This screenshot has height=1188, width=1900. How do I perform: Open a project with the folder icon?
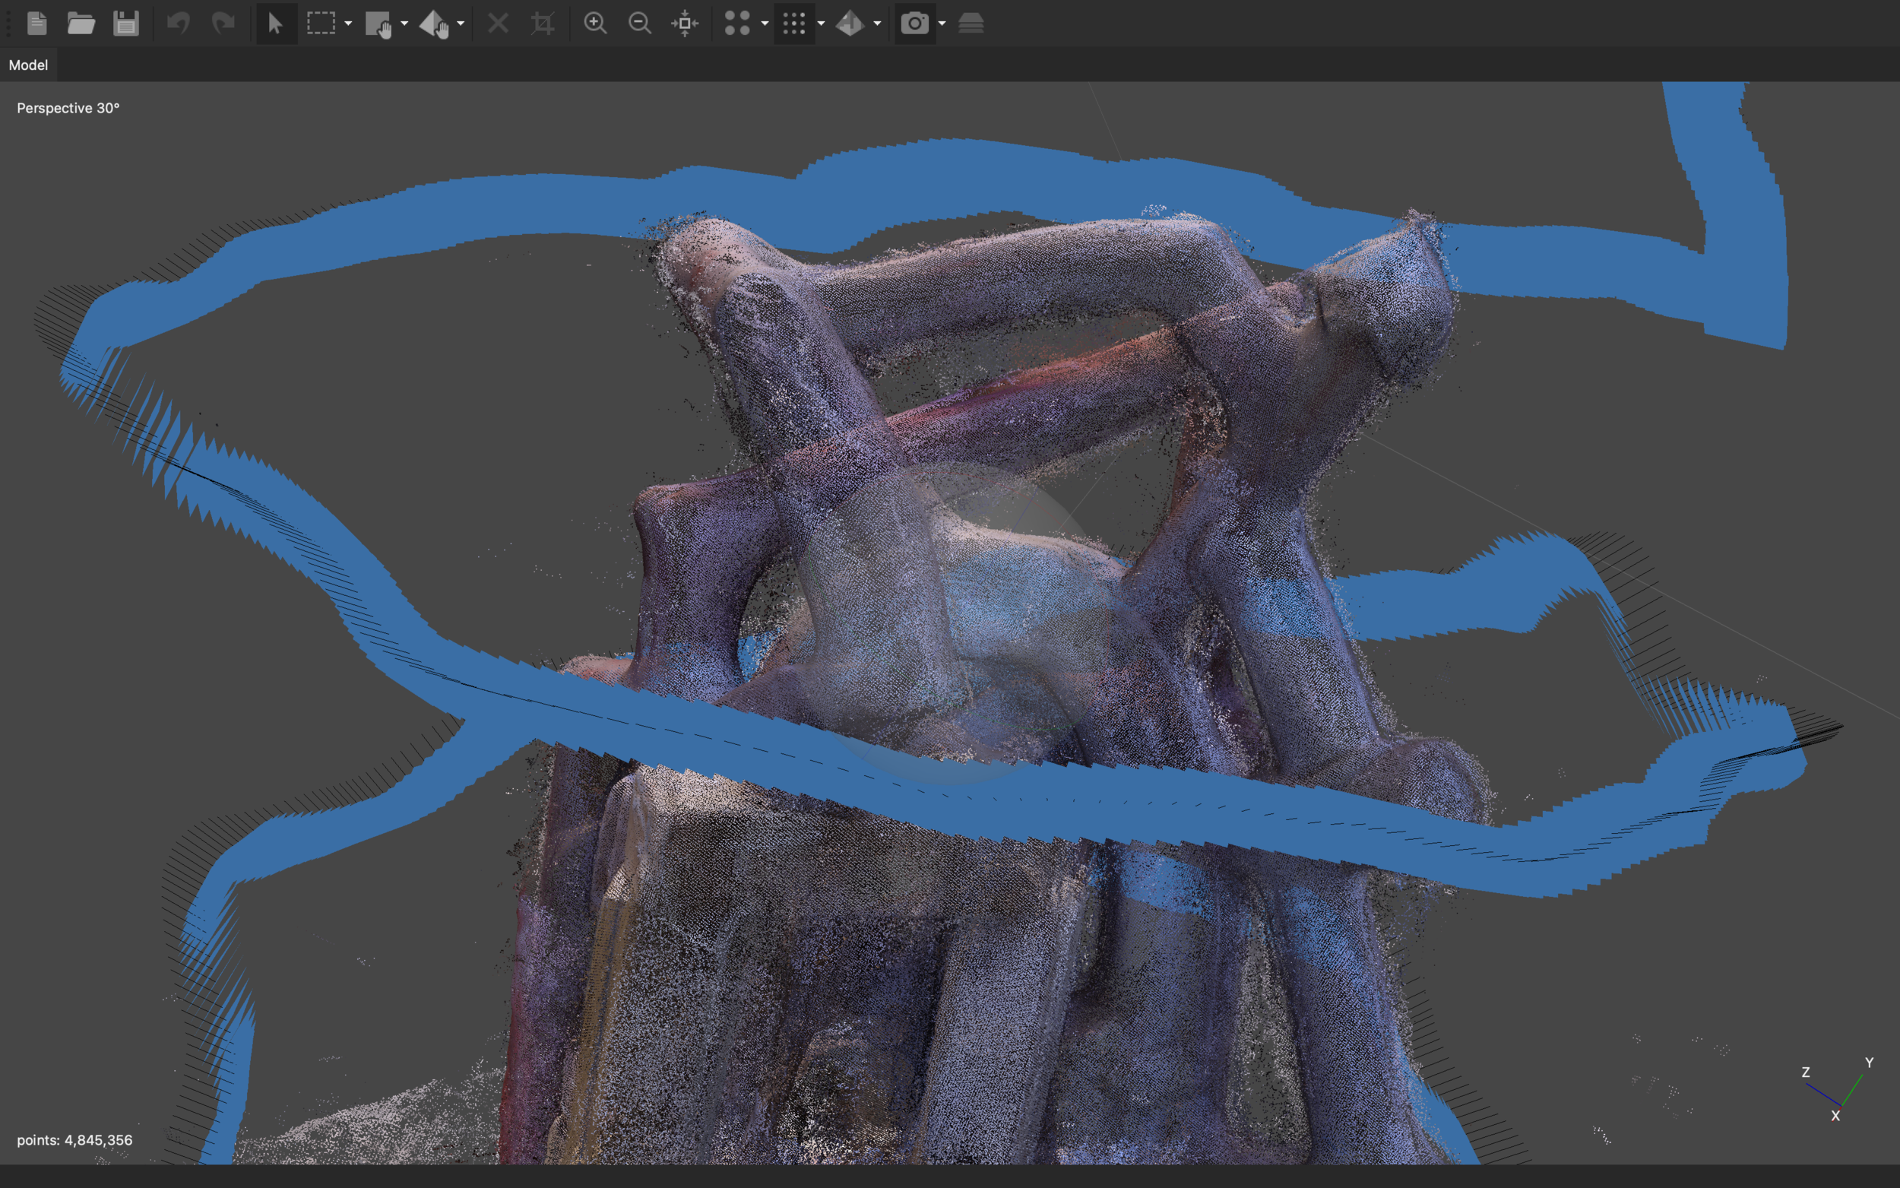[x=81, y=24]
